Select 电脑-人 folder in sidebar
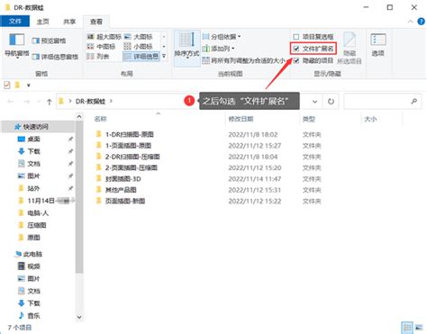 coord(33,213)
